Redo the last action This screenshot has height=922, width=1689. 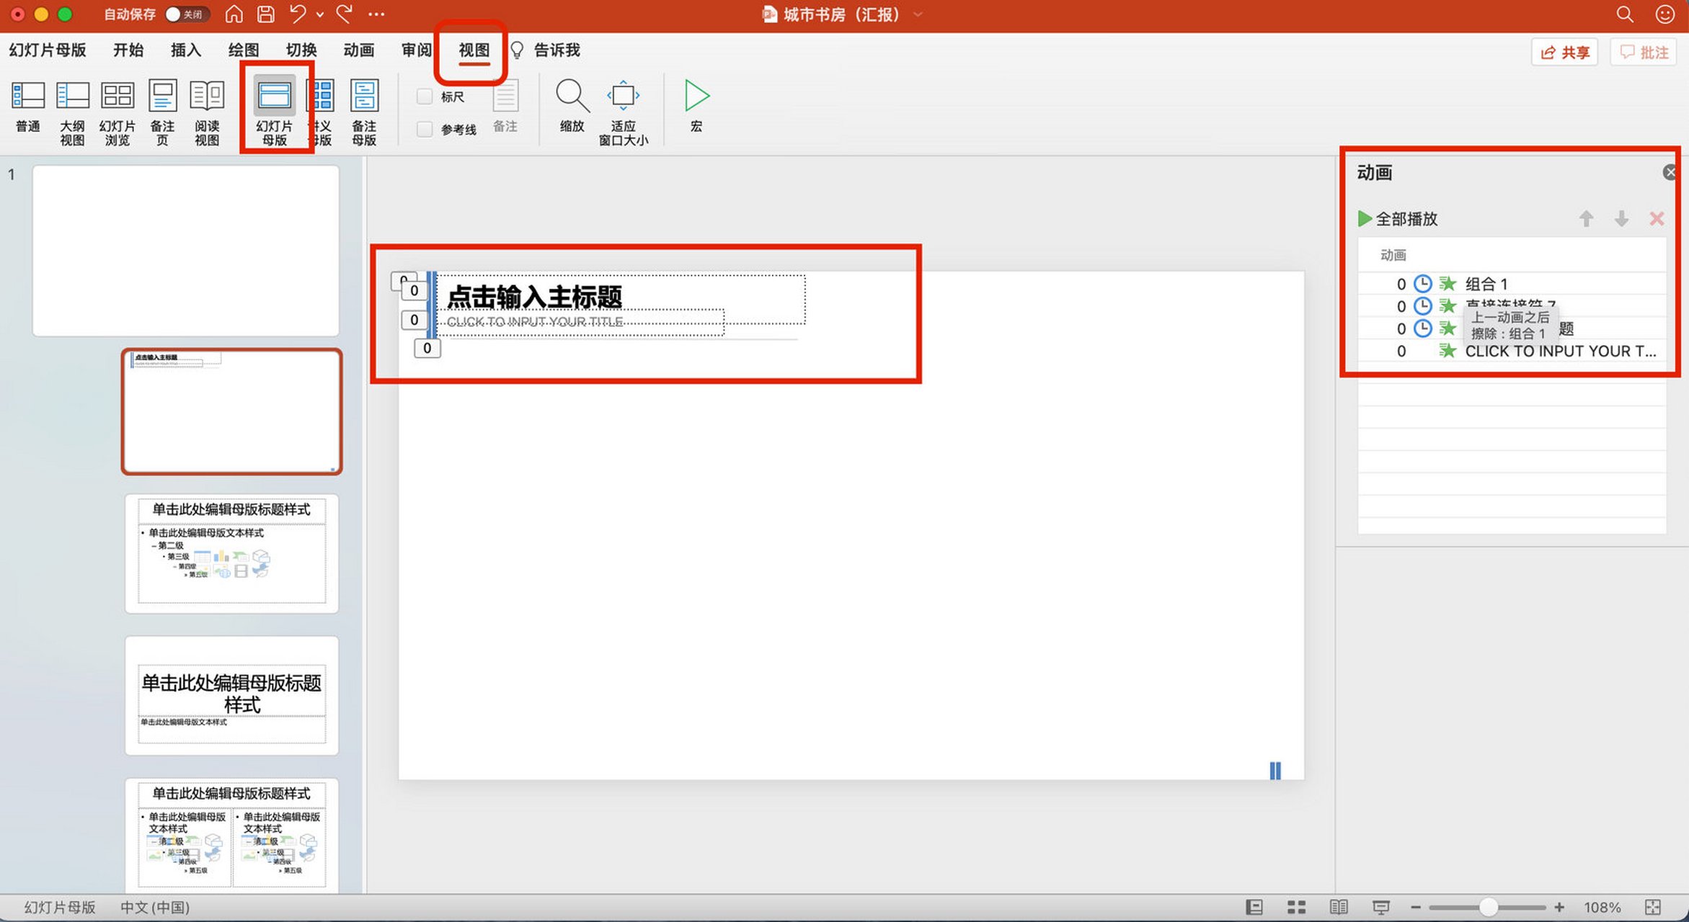coord(345,14)
